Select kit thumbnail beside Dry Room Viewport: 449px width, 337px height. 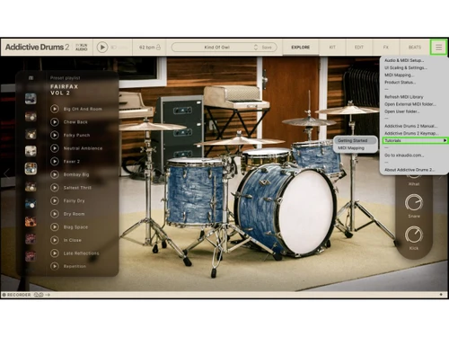(31, 221)
